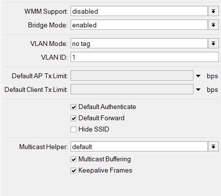Toggle the Keepalive Frames checkbox
This screenshot has height=196, width=221.
point(74,171)
